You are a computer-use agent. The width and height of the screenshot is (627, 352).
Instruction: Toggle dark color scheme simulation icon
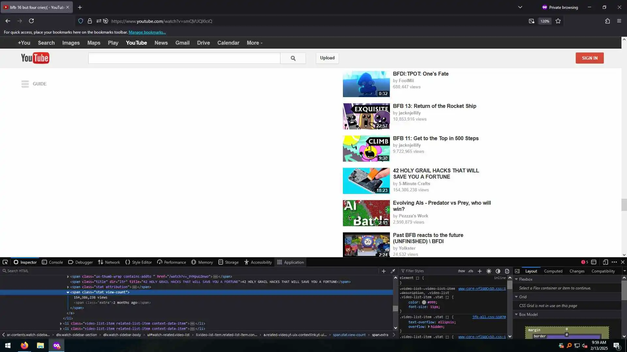pos(498,271)
